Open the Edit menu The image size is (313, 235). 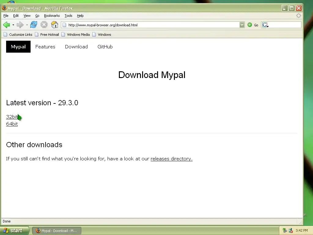[x=16, y=16]
